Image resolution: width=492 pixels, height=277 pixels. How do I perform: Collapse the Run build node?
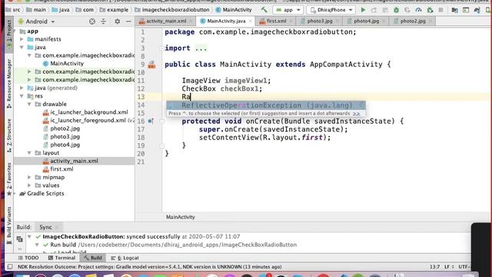pyautogui.click(x=37, y=245)
